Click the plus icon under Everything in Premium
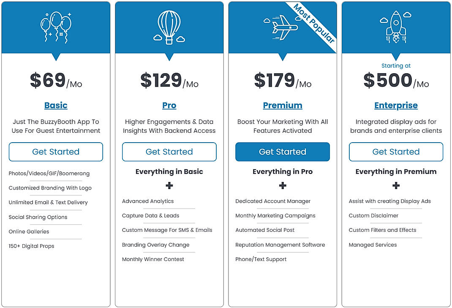The image size is (452, 308). click(396, 185)
